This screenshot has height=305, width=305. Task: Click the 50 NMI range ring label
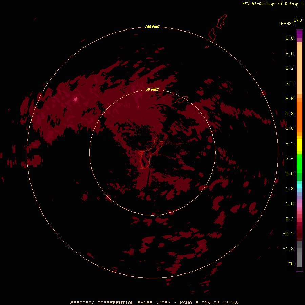coord(152,89)
